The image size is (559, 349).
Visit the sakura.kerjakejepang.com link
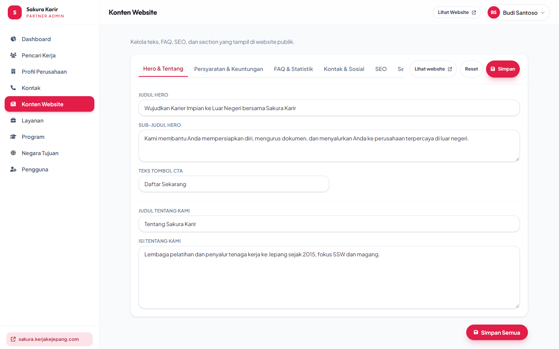[49, 339]
